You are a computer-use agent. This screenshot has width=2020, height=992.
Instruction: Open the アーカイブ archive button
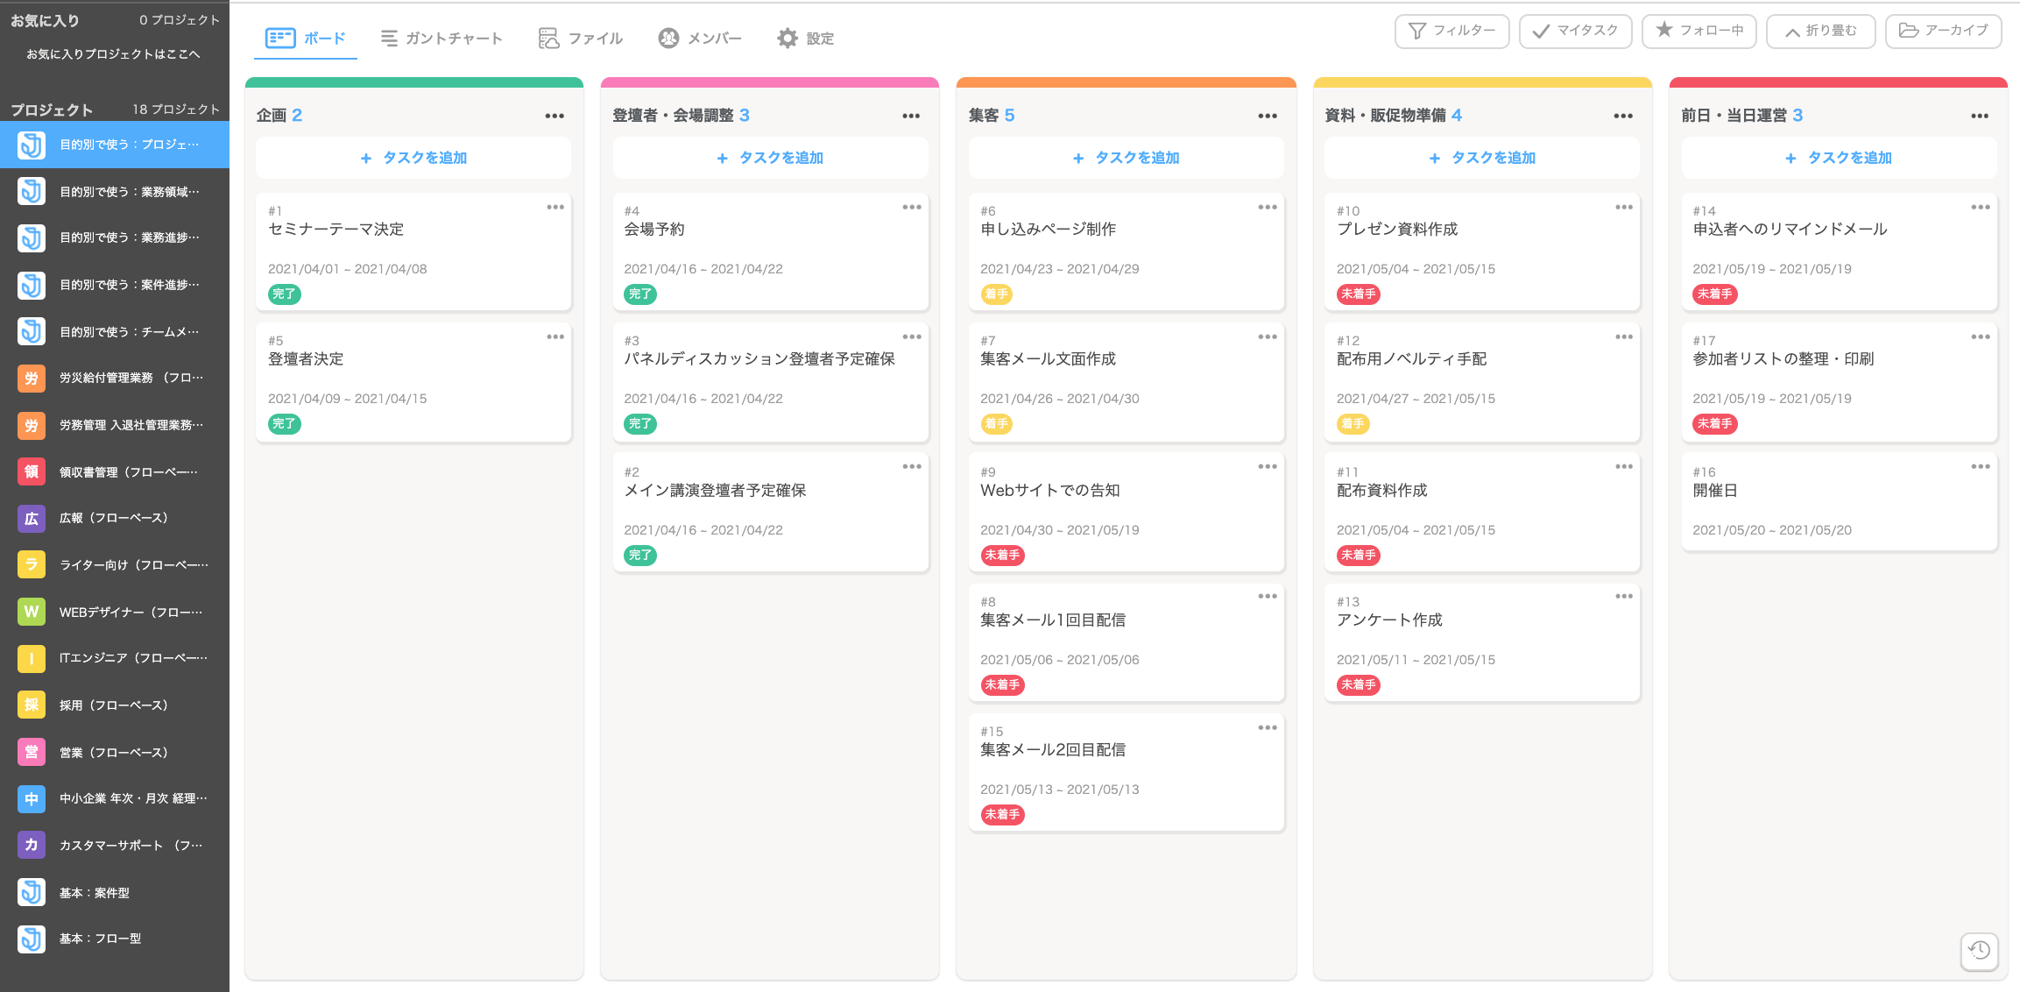tap(1943, 31)
